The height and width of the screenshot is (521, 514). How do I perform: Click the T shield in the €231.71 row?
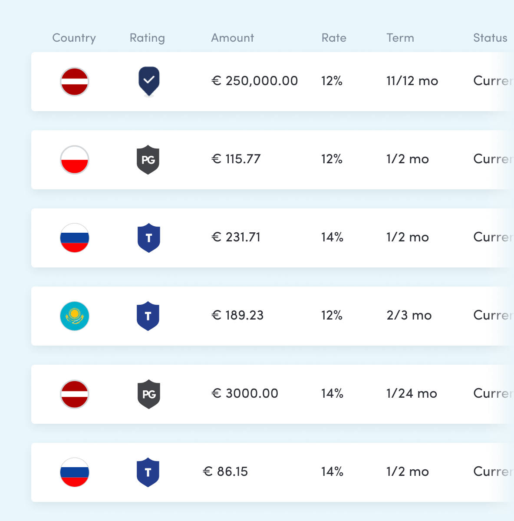pyautogui.click(x=148, y=238)
